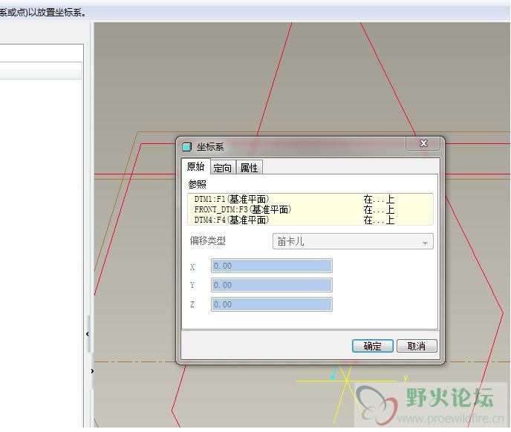Collapse side panel with left arrow

[88, 334]
